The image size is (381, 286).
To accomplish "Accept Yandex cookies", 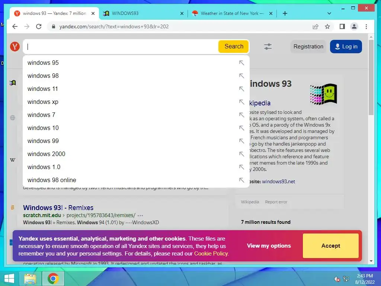I will tap(330, 246).
